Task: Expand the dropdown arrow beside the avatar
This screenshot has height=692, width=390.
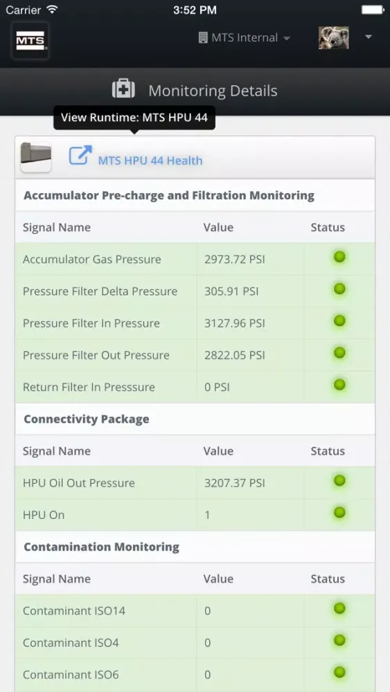Action: click(369, 37)
